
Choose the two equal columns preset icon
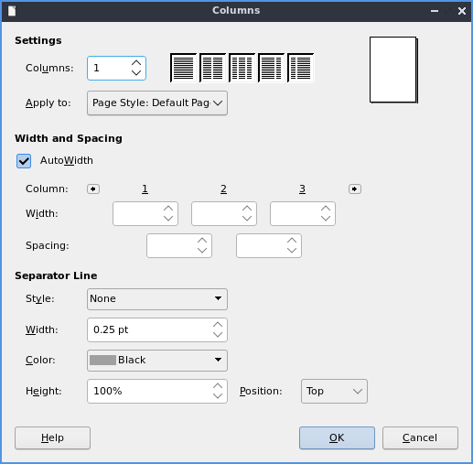[212, 68]
